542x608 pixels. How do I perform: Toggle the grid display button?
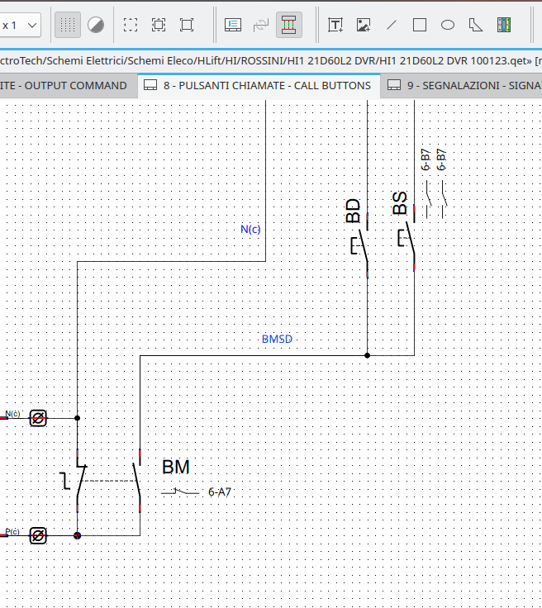68,25
